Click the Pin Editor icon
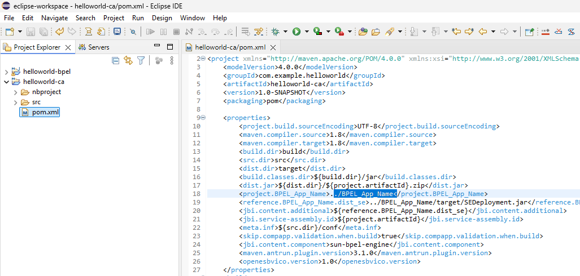Image resolution: width=580 pixels, height=276 pixels. click(530, 32)
